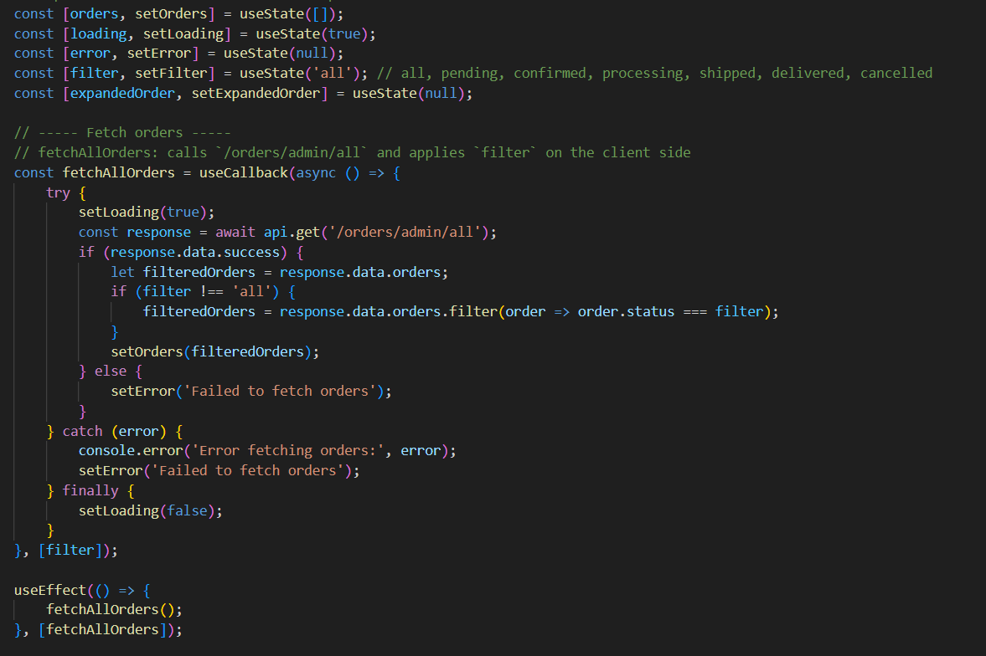Click the setLoading(true) call inside try block
986x656 pixels.
(147, 212)
